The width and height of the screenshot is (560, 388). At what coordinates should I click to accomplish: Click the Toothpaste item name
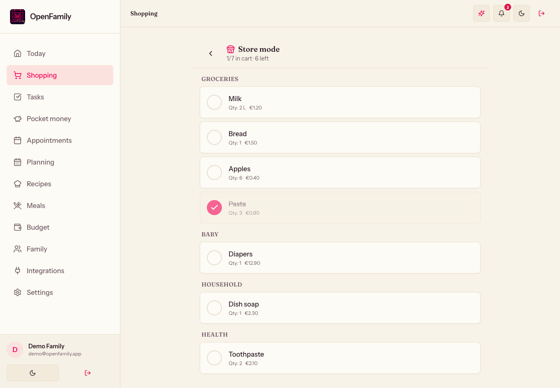tap(246, 354)
